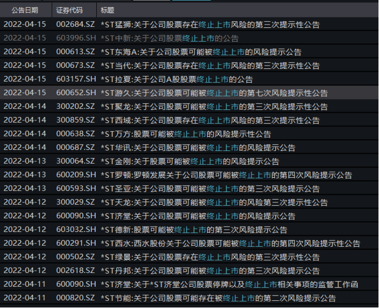Open *ST罗顿 第四次风险提示公告
The height and width of the screenshot is (308, 379).
coord(226,175)
